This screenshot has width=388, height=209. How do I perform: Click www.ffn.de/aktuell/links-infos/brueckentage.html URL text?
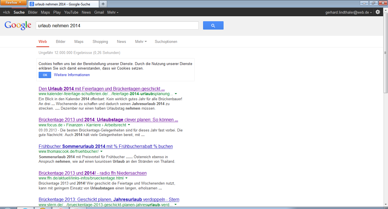81,178
